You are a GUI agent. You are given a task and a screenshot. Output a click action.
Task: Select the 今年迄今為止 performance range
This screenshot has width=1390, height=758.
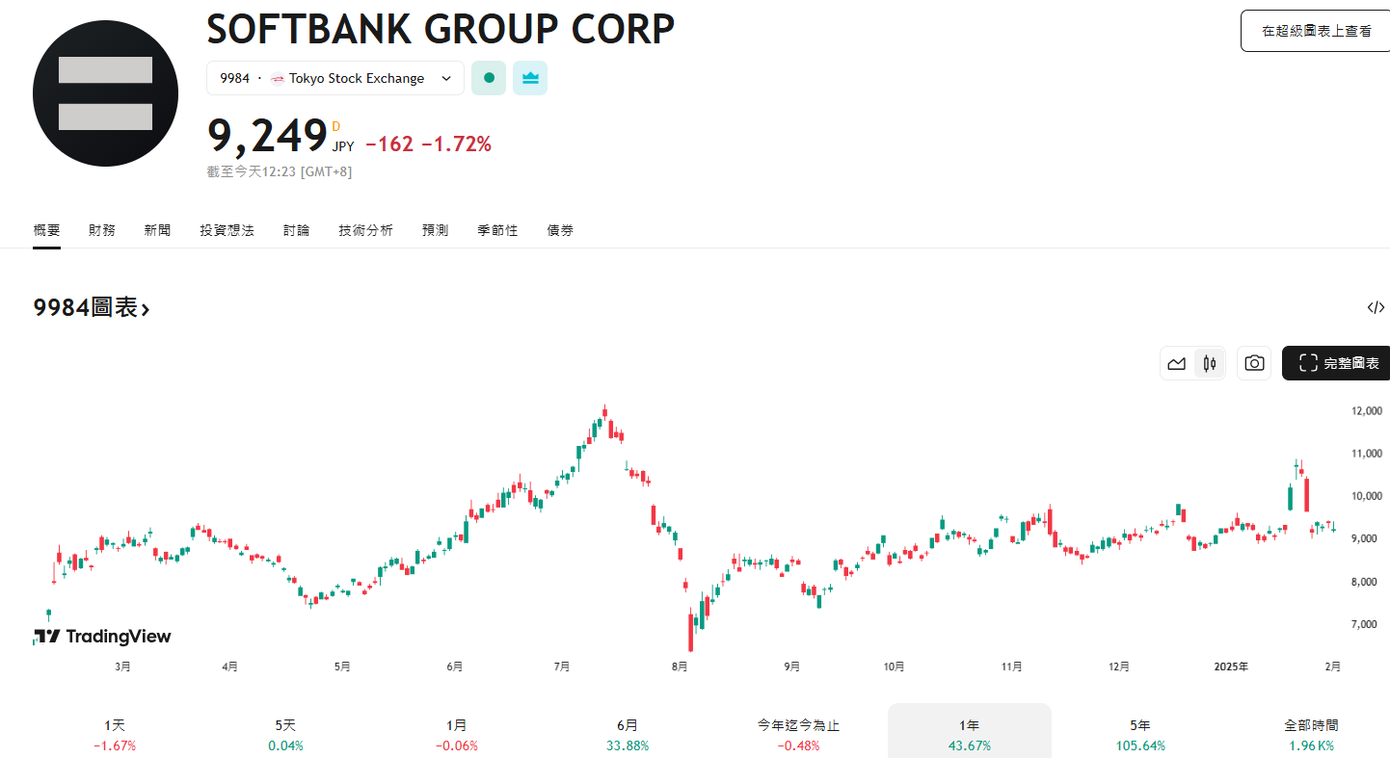click(798, 734)
